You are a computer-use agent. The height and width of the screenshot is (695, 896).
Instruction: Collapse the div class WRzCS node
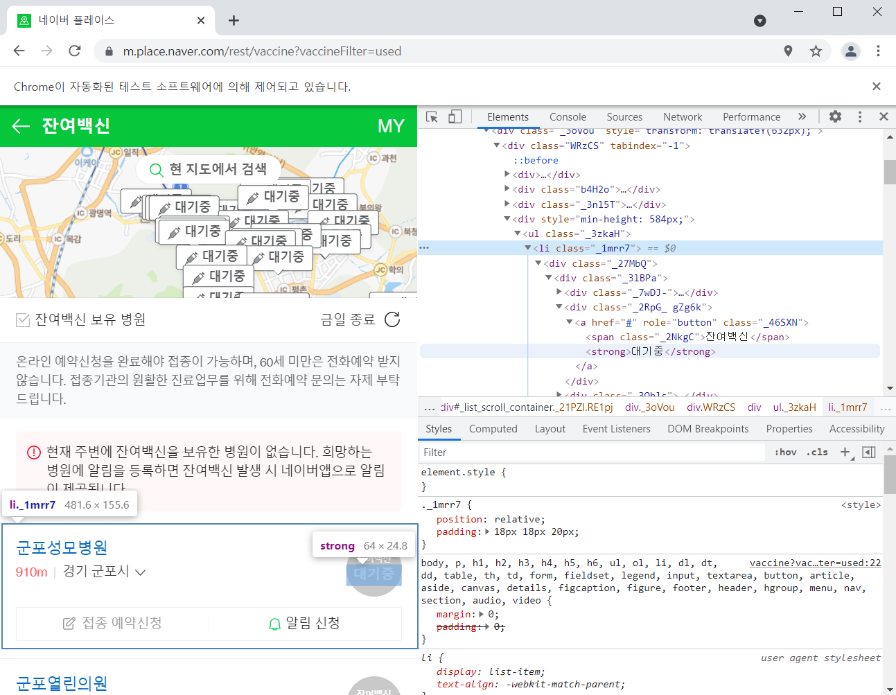coord(496,146)
